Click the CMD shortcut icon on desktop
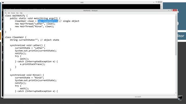Screen dimensions: 186x104 (180, 98)
